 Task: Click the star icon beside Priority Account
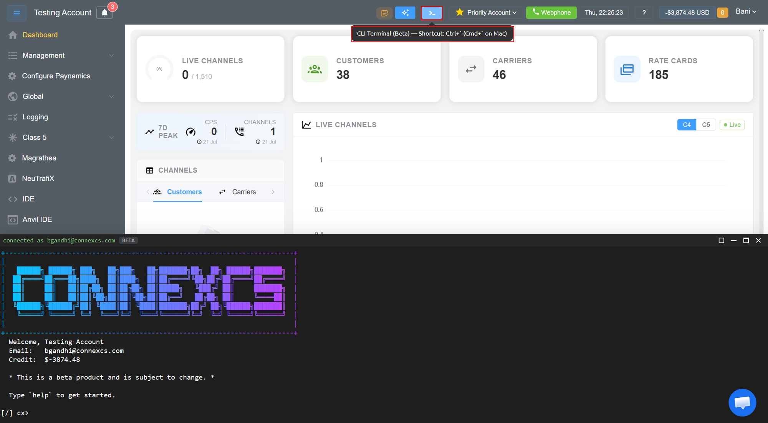coord(459,12)
